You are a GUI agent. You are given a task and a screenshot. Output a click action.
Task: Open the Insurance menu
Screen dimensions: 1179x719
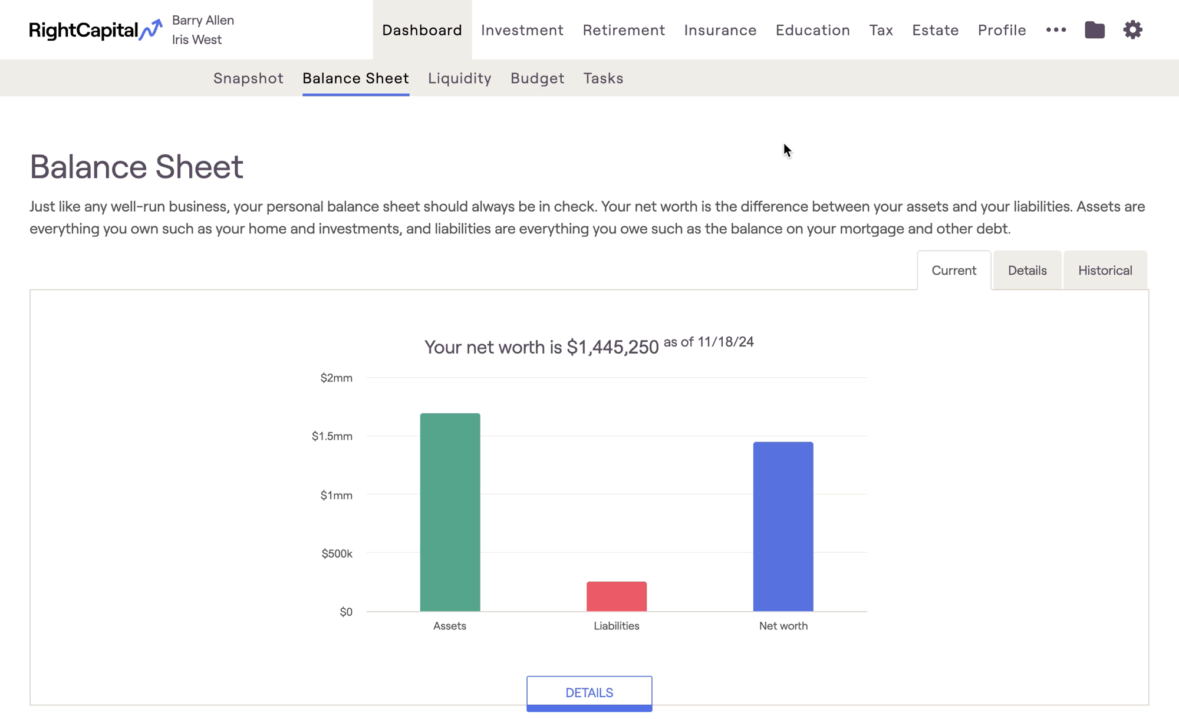coord(720,30)
